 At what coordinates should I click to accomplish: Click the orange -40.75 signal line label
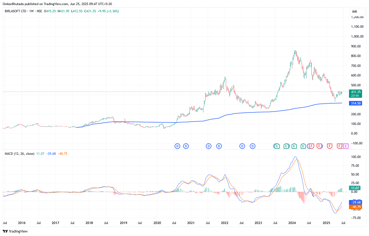point(356,207)
